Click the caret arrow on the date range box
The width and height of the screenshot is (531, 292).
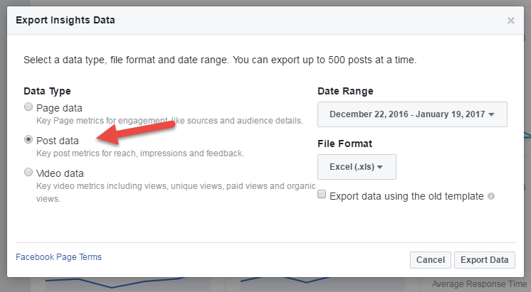click(x=491, y=114)
